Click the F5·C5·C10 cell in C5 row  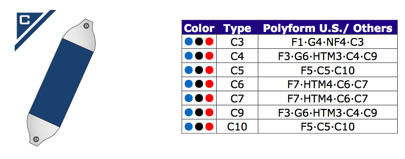(x=328, y=70)
